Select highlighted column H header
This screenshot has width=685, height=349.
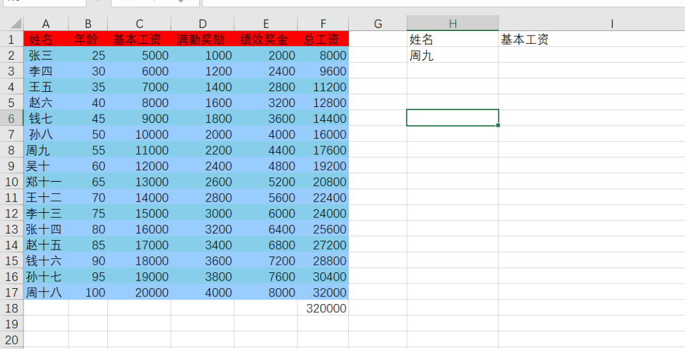(453, 23)
